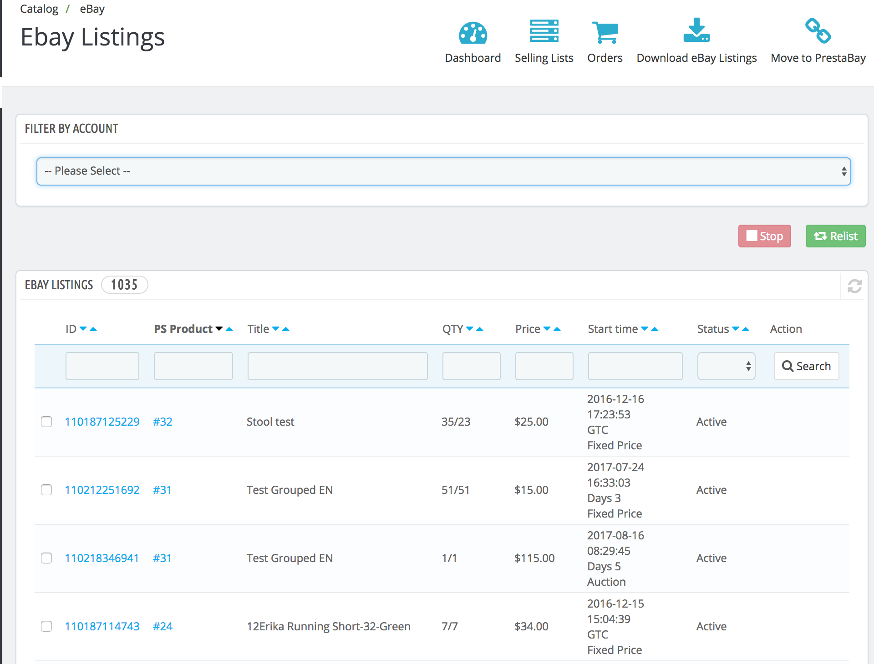Open Selling Lists server icon
The image size is (874, 664).
[x=544, y=31]
